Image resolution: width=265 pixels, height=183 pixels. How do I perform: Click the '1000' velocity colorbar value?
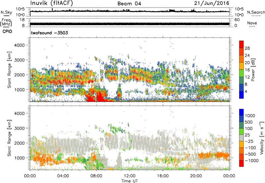250,116
